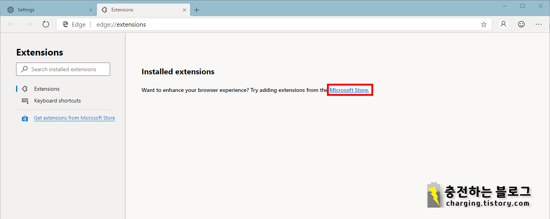Open Get extensions from Microsoft Store link
This screenshot has height=219, width=550.
[74, 118]
